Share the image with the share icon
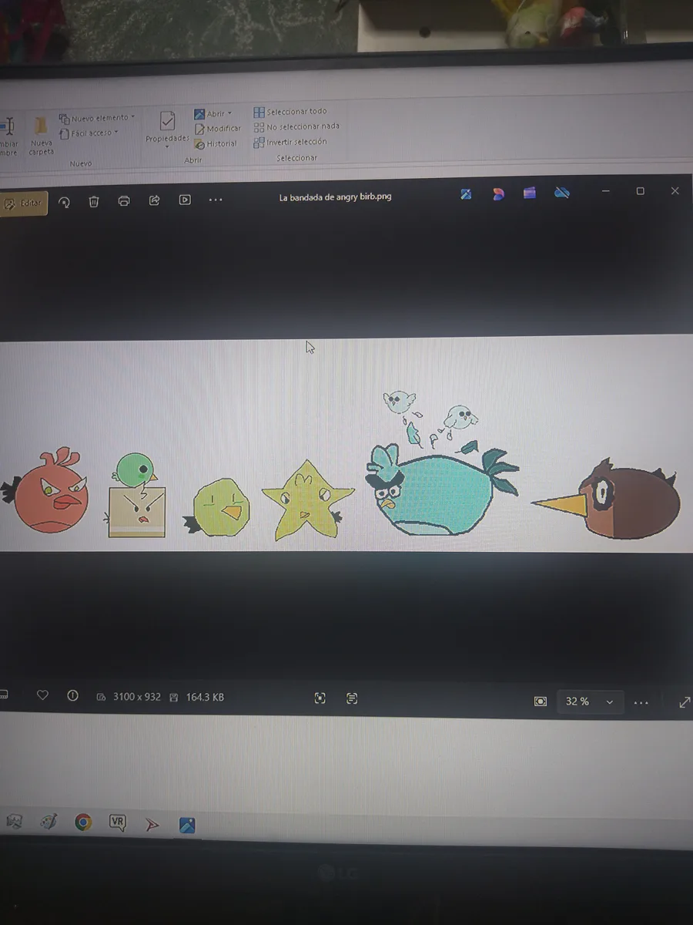693x925 pixels. coord(154,200)
